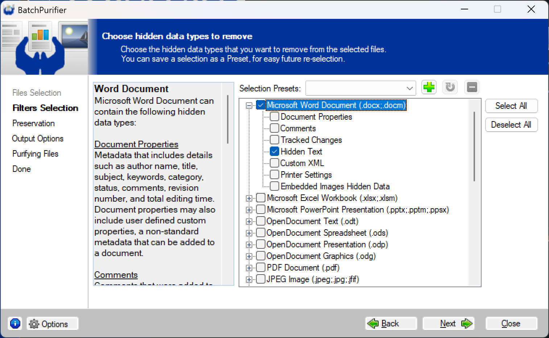Collapse the Microsoft Word Document tree node

(x=249, y=106)
